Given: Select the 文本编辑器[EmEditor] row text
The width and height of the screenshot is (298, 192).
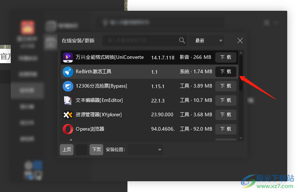Looking at the screenshot, I should pyautogui.click(x=99, y=100).
